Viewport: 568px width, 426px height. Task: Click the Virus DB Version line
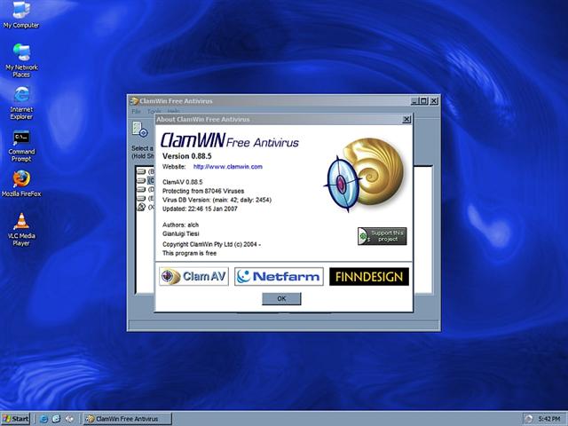(x=217, y=200)
